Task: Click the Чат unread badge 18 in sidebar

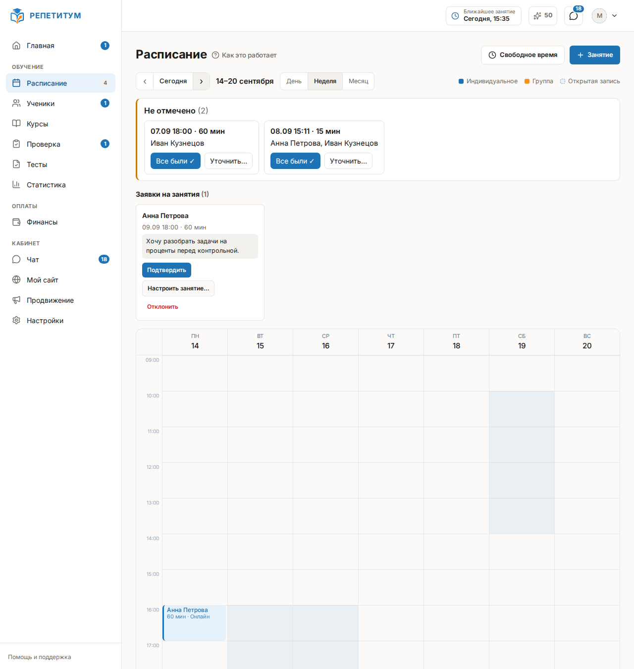Action: tap(104, 259)
